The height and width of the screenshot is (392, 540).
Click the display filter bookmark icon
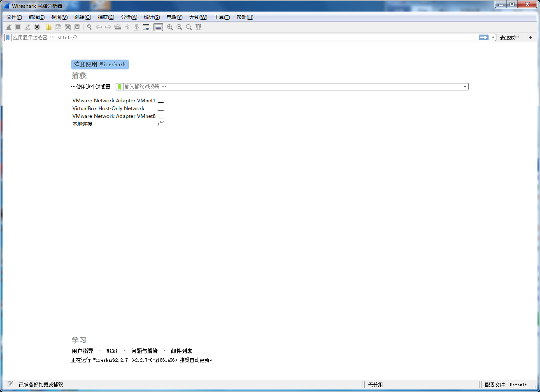[8, 37]
